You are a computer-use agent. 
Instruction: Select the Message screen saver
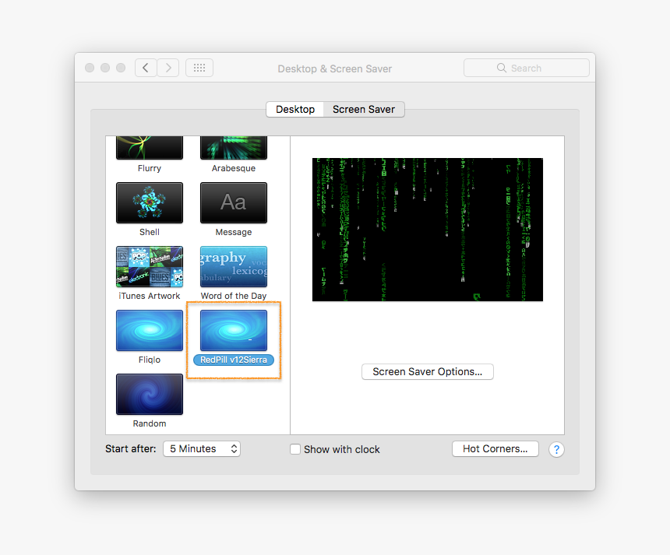click(x=233, y=202)
